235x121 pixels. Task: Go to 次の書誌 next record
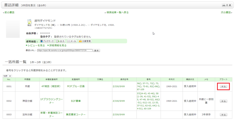click(x=226, y=12)
